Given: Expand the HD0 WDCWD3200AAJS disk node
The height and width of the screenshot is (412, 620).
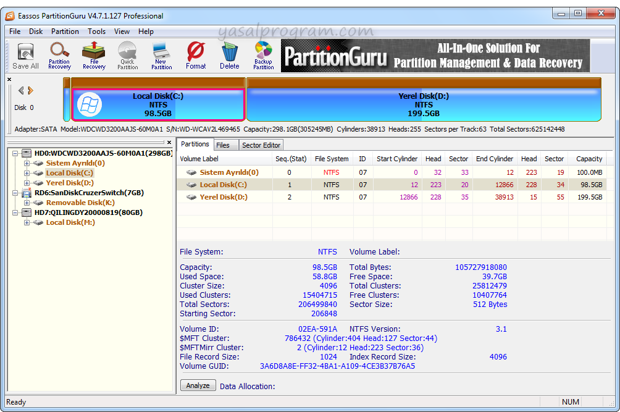Looking at the screenshot, I should [x=14, y=153].
